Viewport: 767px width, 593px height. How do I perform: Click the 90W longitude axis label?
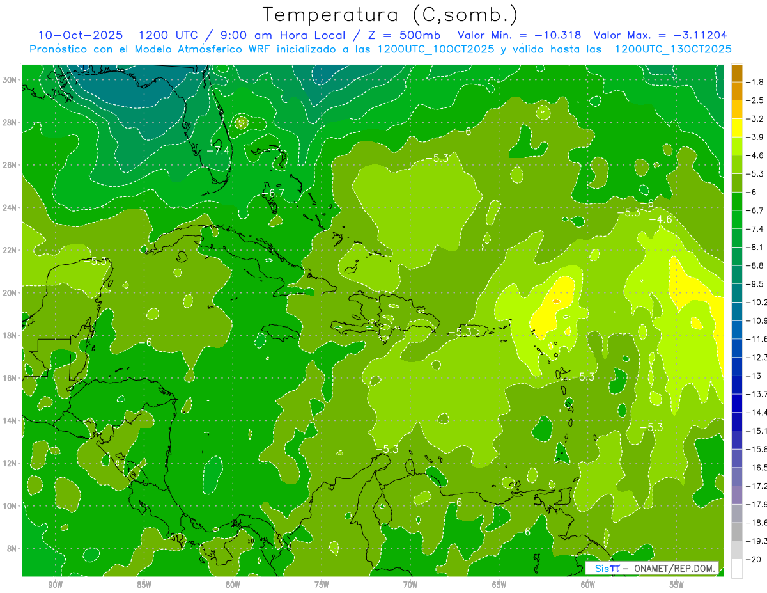tap(55, 585)
